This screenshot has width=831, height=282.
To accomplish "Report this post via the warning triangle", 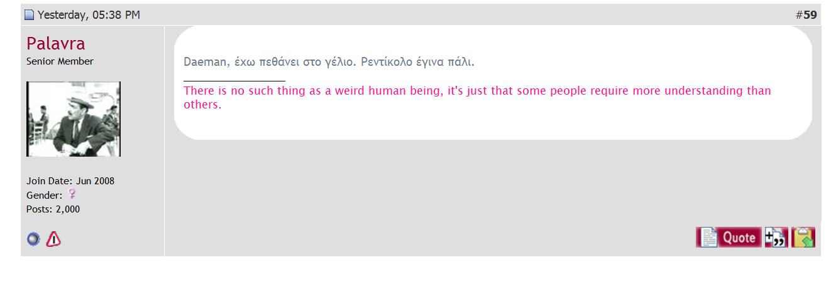I will pyautogui.click(x=54, y=239).
